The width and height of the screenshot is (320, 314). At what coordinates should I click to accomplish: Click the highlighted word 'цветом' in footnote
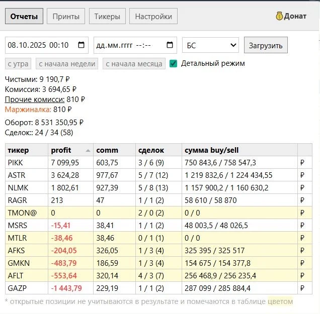click(280, 301)
